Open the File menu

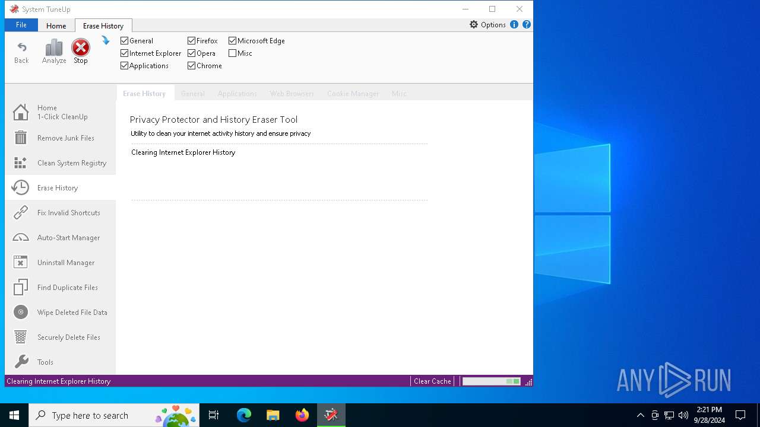point(21,25)
